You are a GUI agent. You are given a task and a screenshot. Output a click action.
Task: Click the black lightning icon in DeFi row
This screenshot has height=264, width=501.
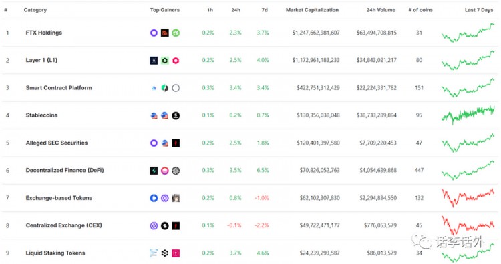pyautogui.click(x=154, y=171)
